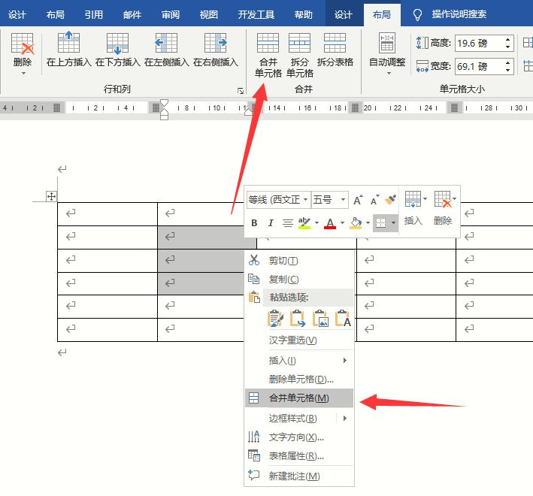533x496 pixels.
Task: Choose Merge Cells (合并单元格) in the context menu
Action: pos(299,398)
